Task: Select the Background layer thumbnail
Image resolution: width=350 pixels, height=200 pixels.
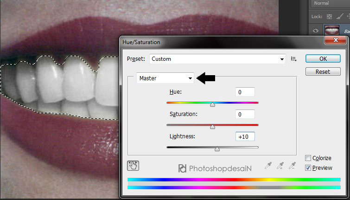Action: click(x=332, y=30)
